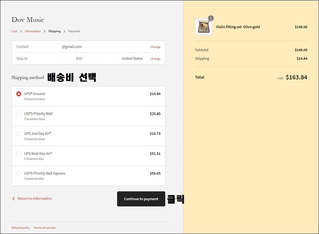Click the Shipping breadcrumb step

(54, 31)
